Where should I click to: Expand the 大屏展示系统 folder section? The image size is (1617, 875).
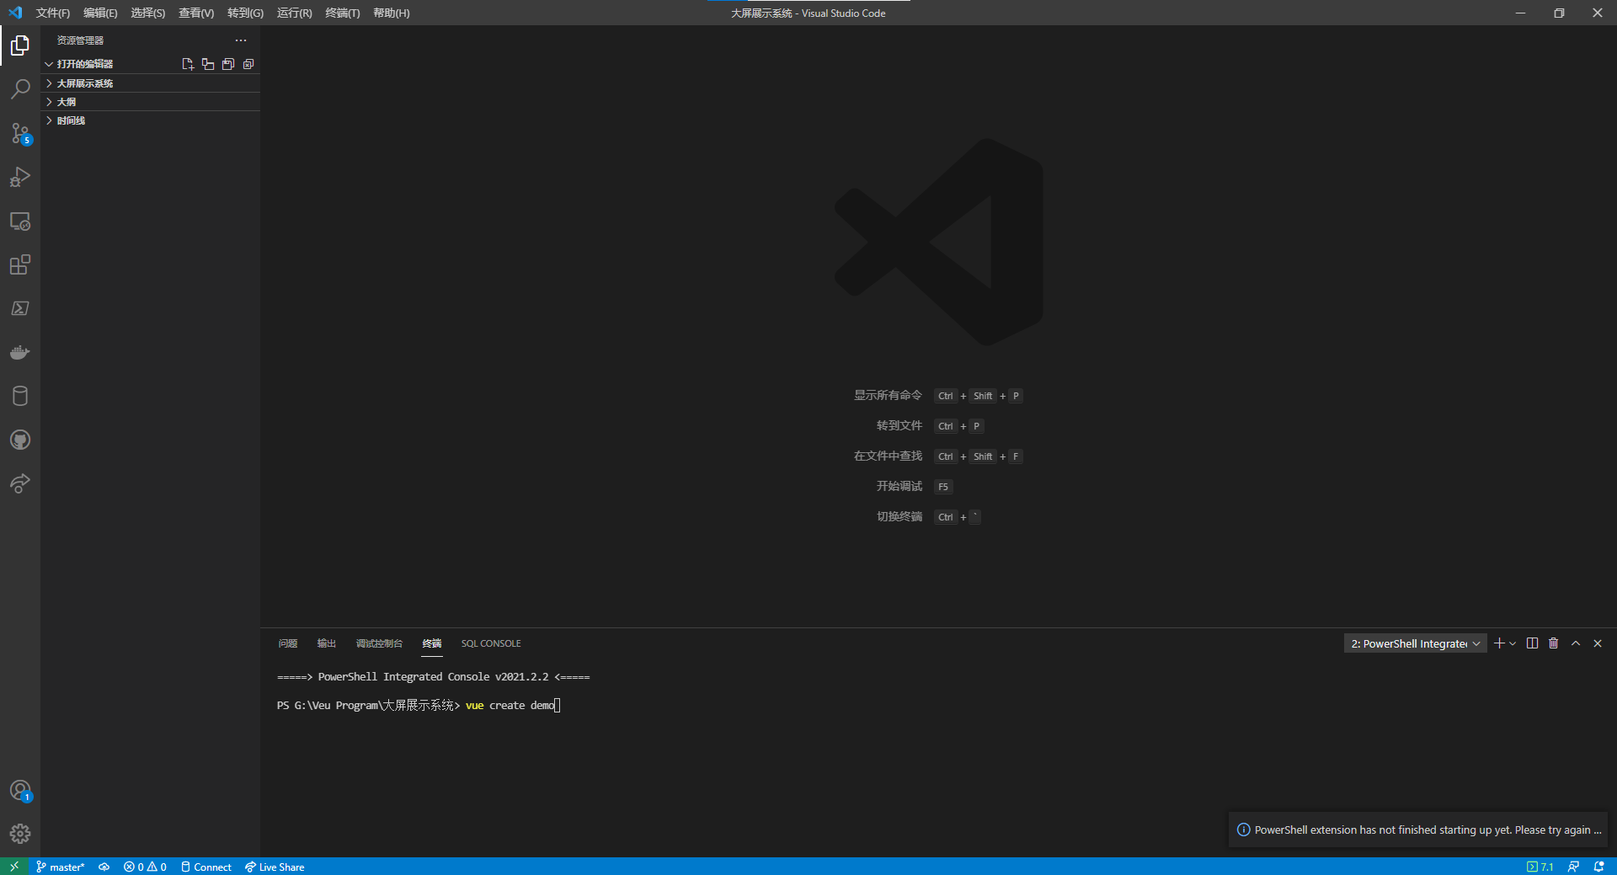point(151,83)
